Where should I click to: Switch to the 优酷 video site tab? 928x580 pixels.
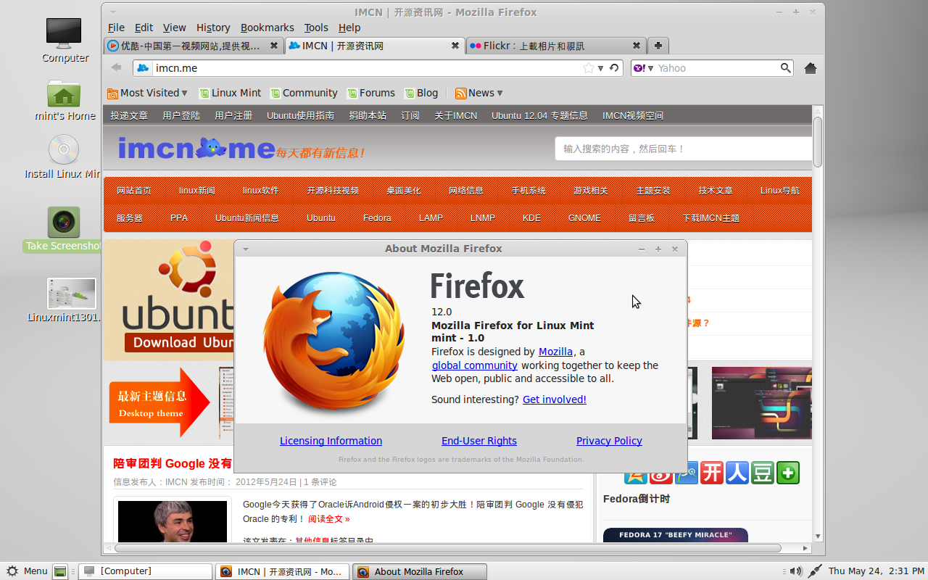(x=194, y=46)
